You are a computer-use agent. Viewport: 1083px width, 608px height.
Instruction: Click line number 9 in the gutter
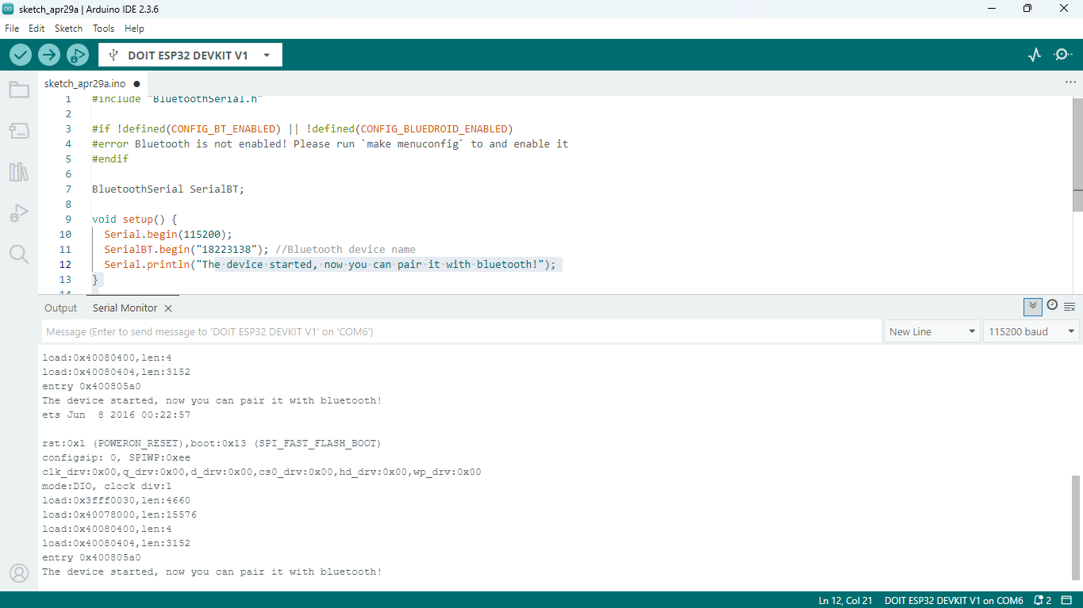click(68, 219)
